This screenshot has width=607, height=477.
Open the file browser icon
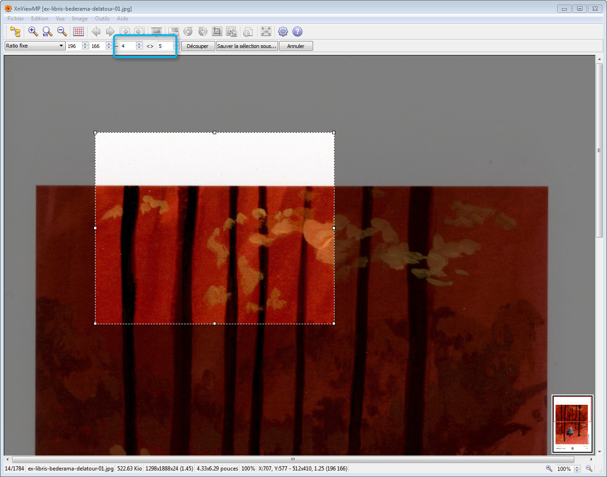click(x=15, y=32)
